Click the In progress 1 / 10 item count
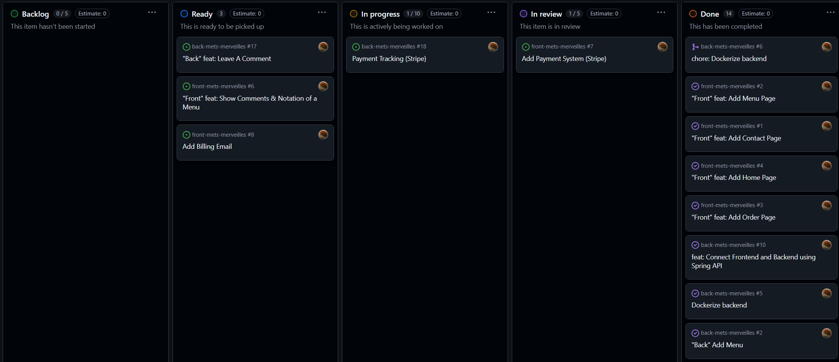This screenshot has width=839, height=362. (x=413, y=14)
